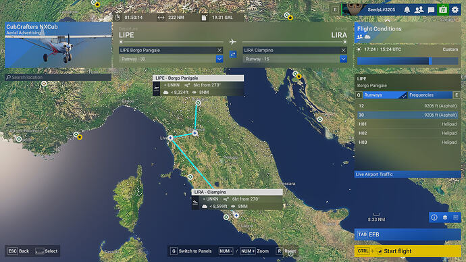Open the Marketplace shopping bag icon
Image resolution: width=466 pixels, height=262 pixels.
tap(443, 9)
